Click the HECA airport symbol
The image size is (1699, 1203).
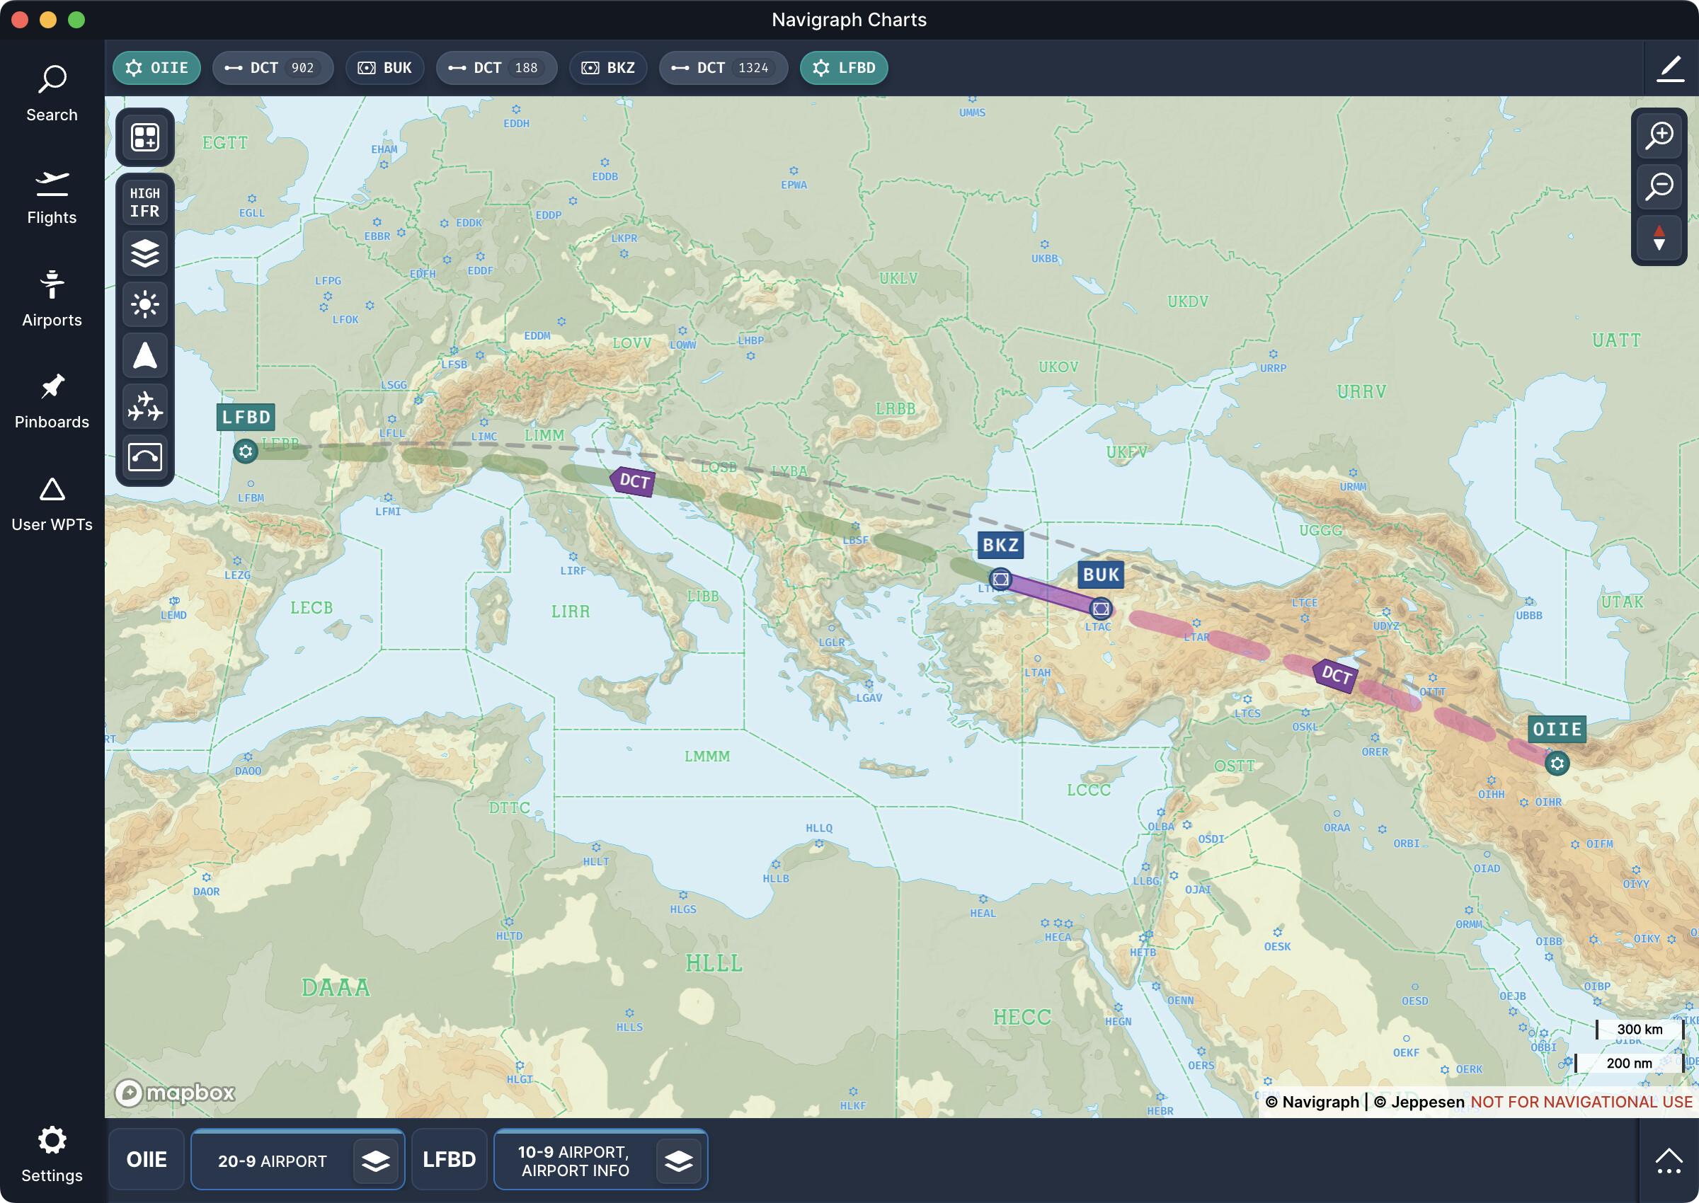[1058, 923]
